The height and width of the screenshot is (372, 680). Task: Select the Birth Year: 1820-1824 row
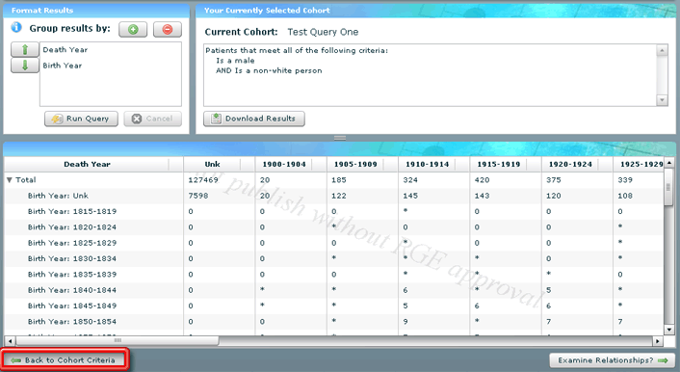[x=334, y=227]
